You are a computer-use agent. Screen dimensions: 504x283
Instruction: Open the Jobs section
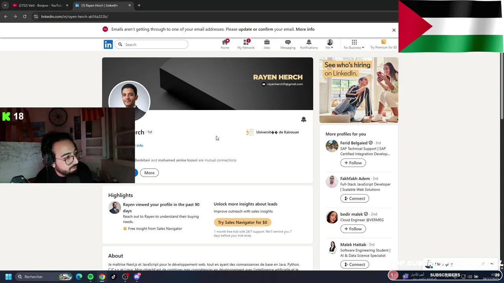pyautogui.click(x=267, y=44)
